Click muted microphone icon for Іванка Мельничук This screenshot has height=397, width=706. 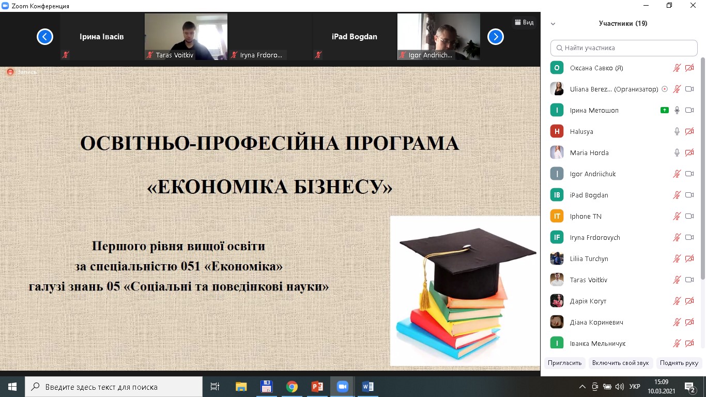click(x=677, y=343)
